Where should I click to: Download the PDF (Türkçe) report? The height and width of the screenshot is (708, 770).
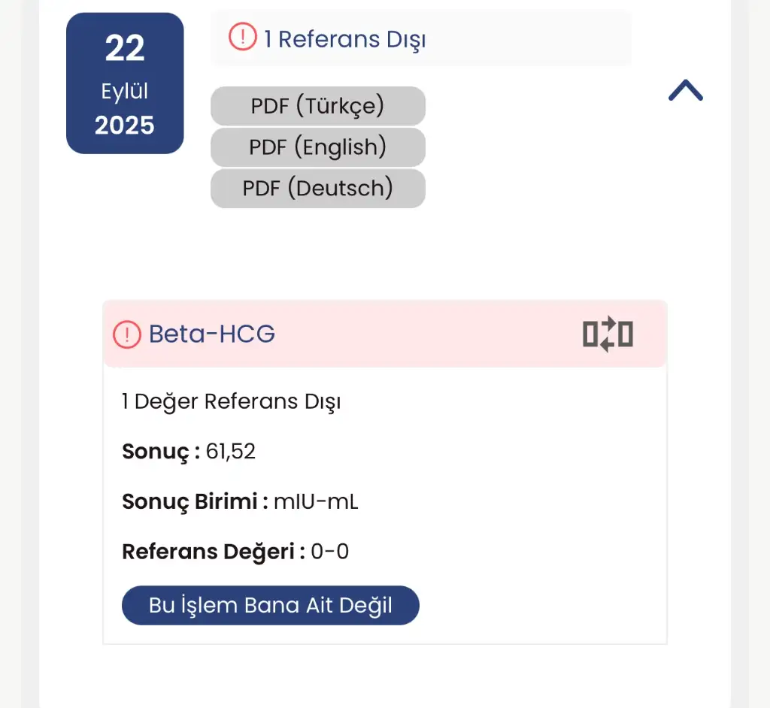tap(317, 106)
